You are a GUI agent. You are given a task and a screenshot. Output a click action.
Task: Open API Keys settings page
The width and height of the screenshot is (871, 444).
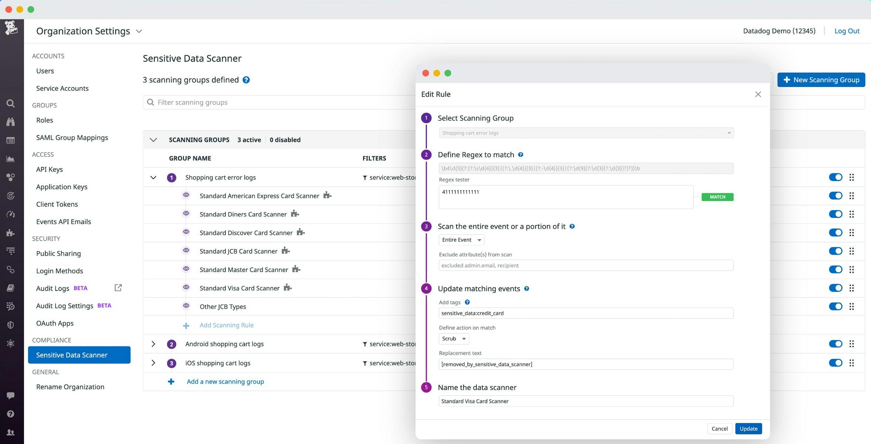point(49,169)
